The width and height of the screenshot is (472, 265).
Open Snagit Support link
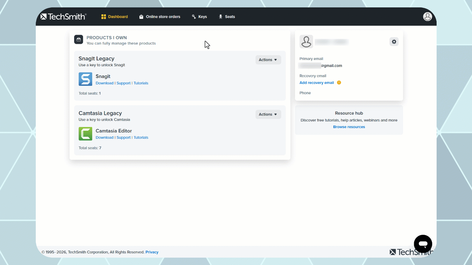(x=124, y=83)
